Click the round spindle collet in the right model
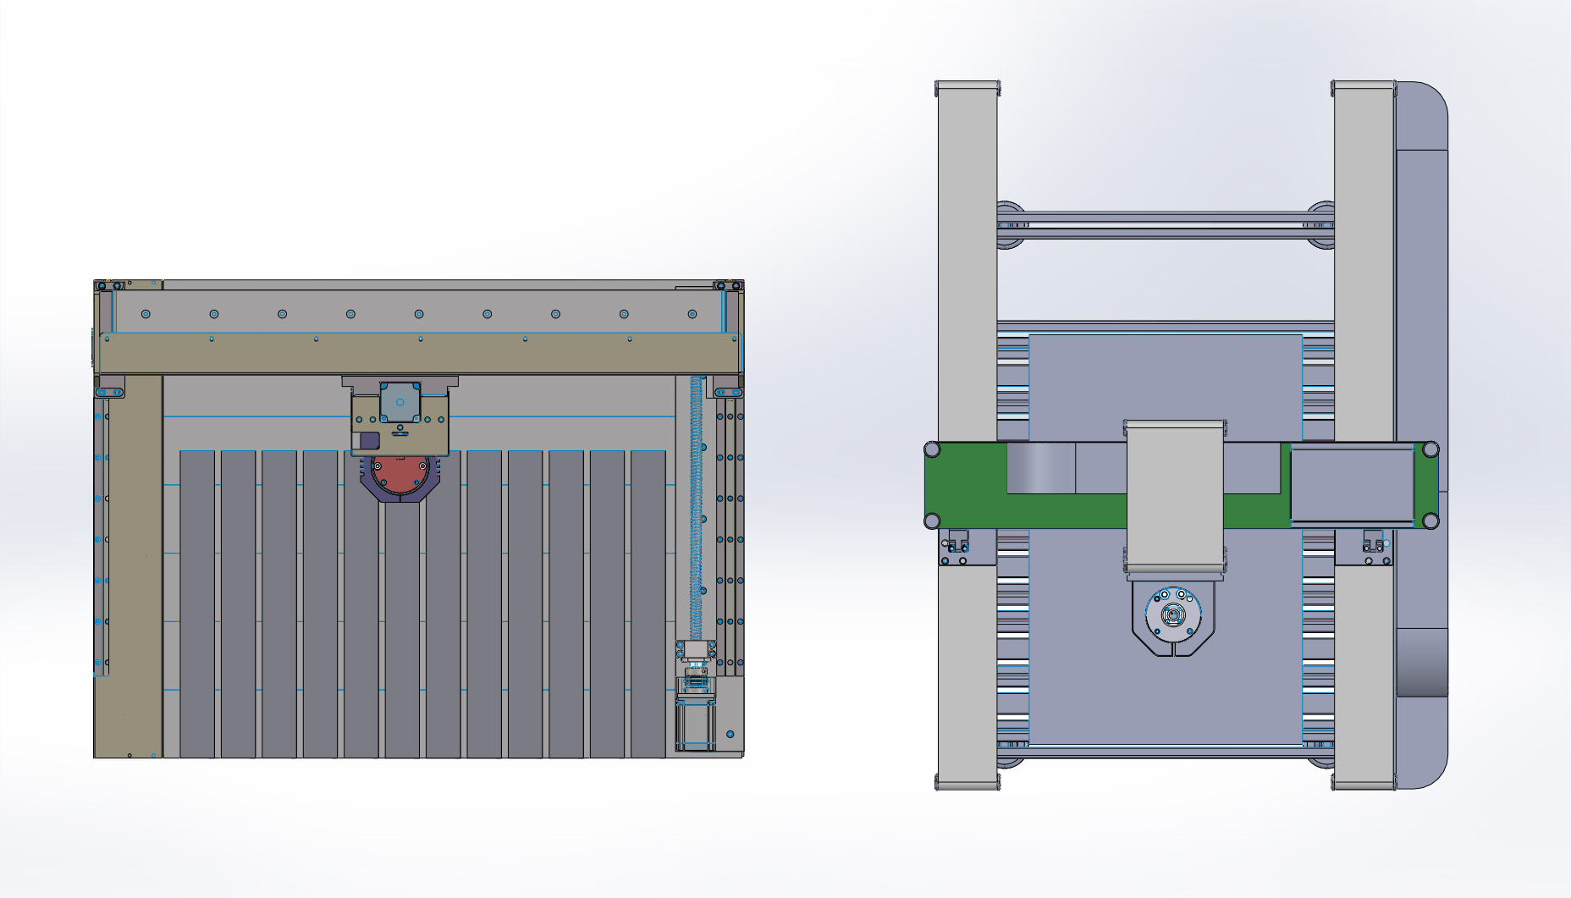 click(x=1173, y=615)
